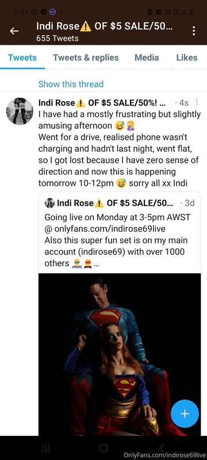This screenshot has width=207, height=460.
Task: Open the Likes tab
Action: click(187, 57)
